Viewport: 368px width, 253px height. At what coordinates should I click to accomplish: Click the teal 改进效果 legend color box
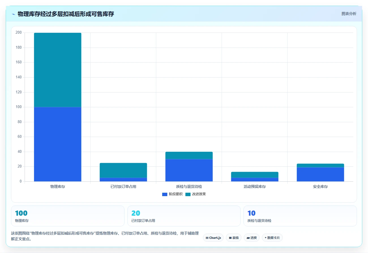188,194
